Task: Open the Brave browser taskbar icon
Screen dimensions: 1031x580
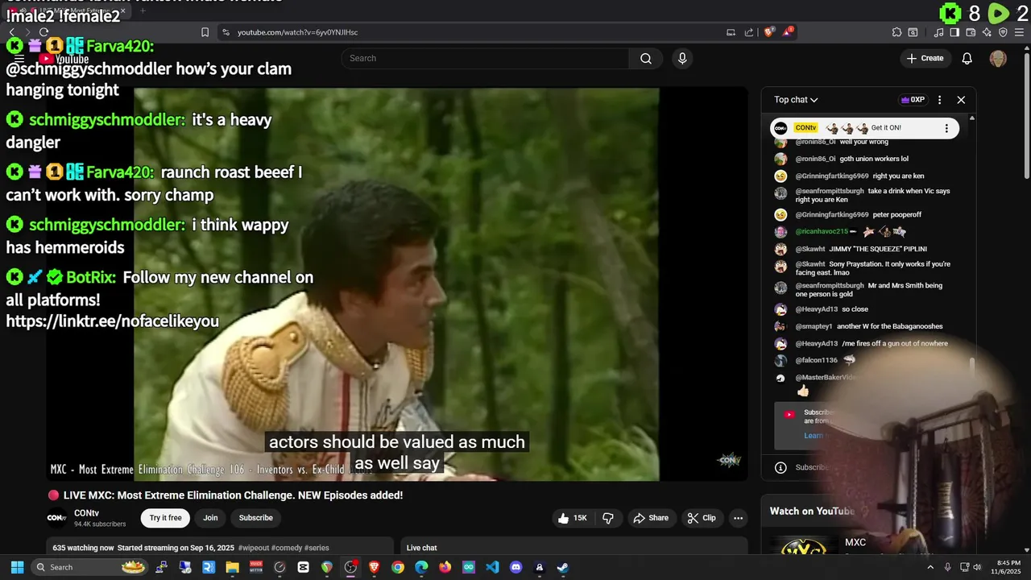Action: point(374,567)
